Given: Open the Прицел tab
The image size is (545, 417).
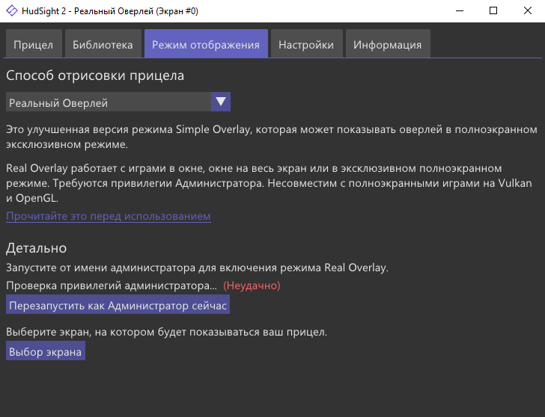Looking at the screenshot, I should [x=34, y=43].
